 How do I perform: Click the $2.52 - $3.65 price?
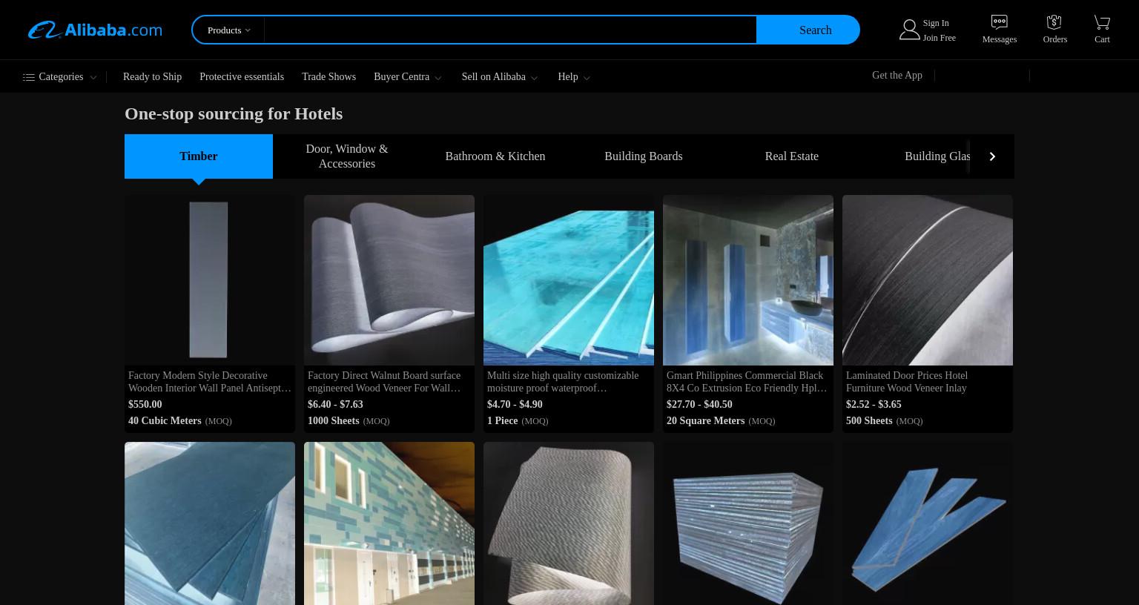click(874, 405)
